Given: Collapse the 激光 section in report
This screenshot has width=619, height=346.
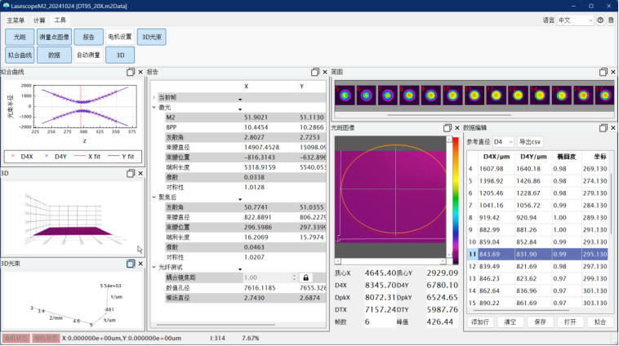Looking at the screenshot, I should (154, 108).
